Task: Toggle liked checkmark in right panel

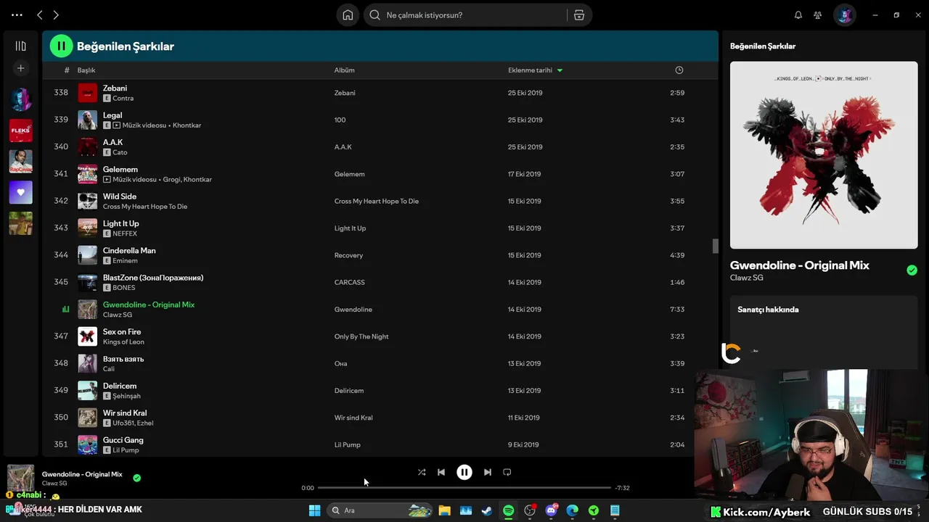Action: click(912, 270)
